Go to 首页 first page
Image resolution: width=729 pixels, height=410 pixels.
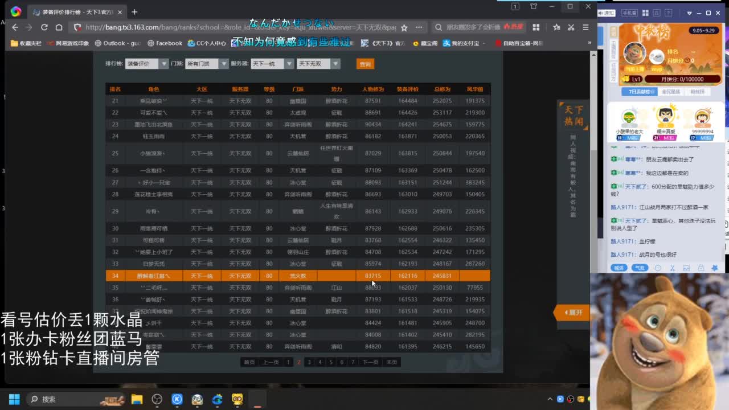(x=249, y=362)
